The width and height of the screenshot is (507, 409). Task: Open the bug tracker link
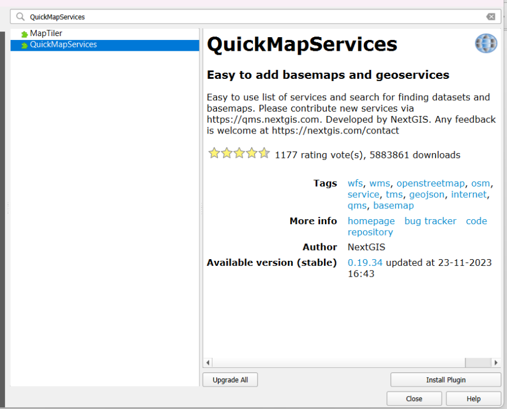tap(430, 221)
